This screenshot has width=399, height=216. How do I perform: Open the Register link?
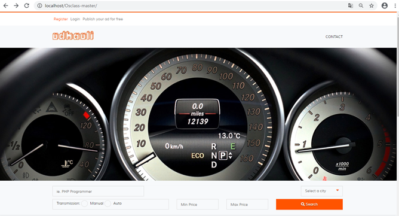60,19
